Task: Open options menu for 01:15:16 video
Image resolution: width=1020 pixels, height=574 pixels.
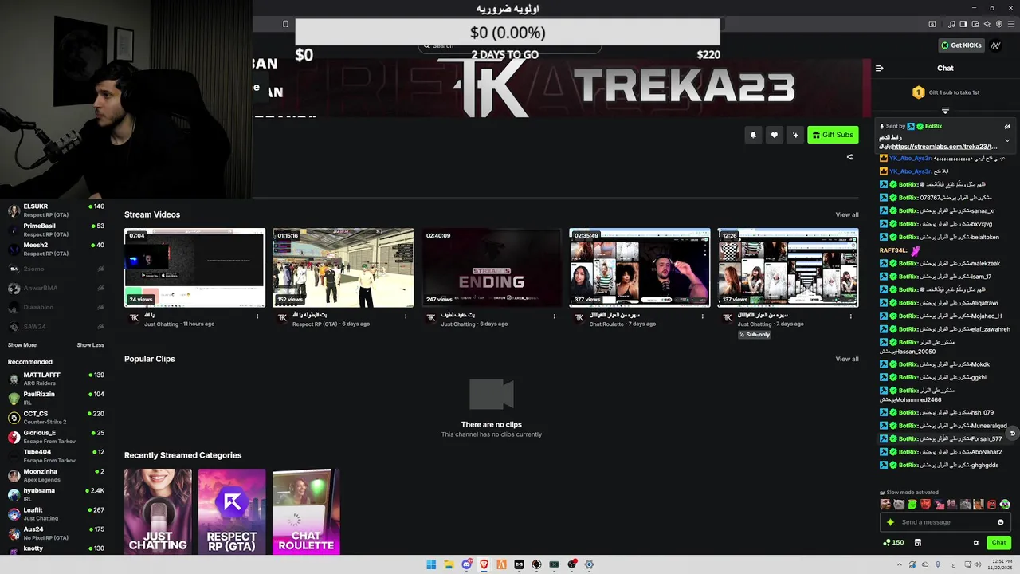Action: pyautogui.click(x=406, y=316)
